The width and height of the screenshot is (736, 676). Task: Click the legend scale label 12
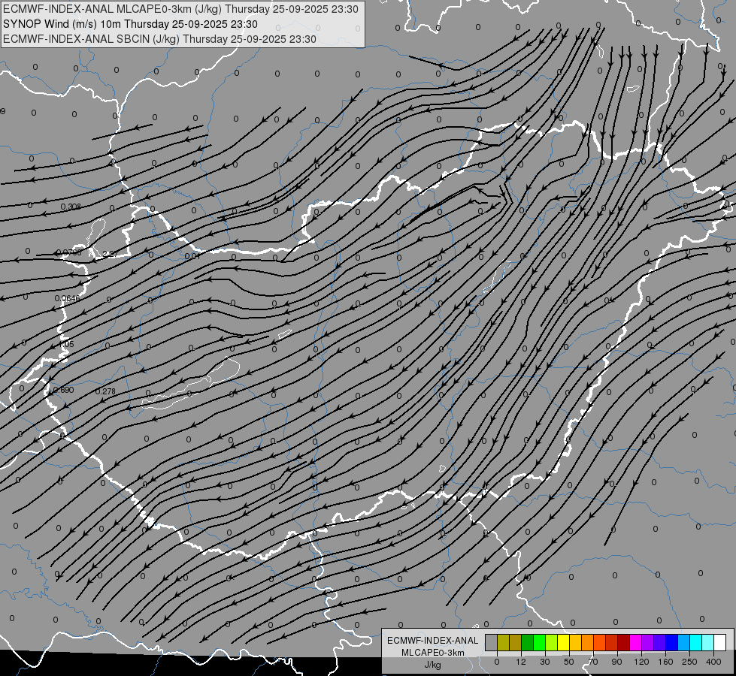(521, 662)
